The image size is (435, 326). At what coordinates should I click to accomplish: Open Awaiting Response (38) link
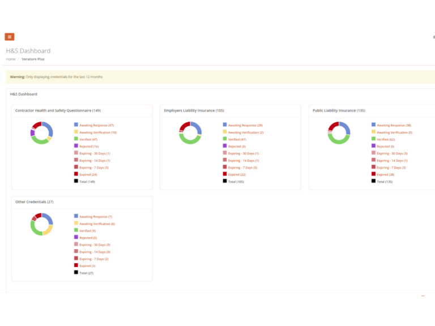click(394, 126)
